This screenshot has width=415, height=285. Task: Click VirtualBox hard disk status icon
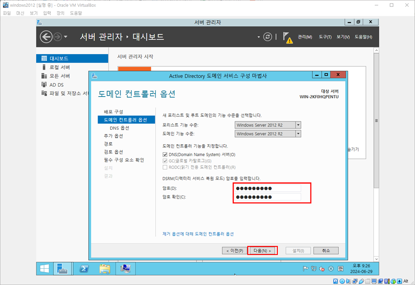(335, 281)
